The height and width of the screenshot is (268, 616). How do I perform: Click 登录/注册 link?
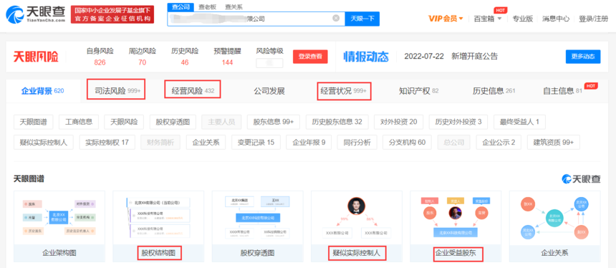pos(593,19)
